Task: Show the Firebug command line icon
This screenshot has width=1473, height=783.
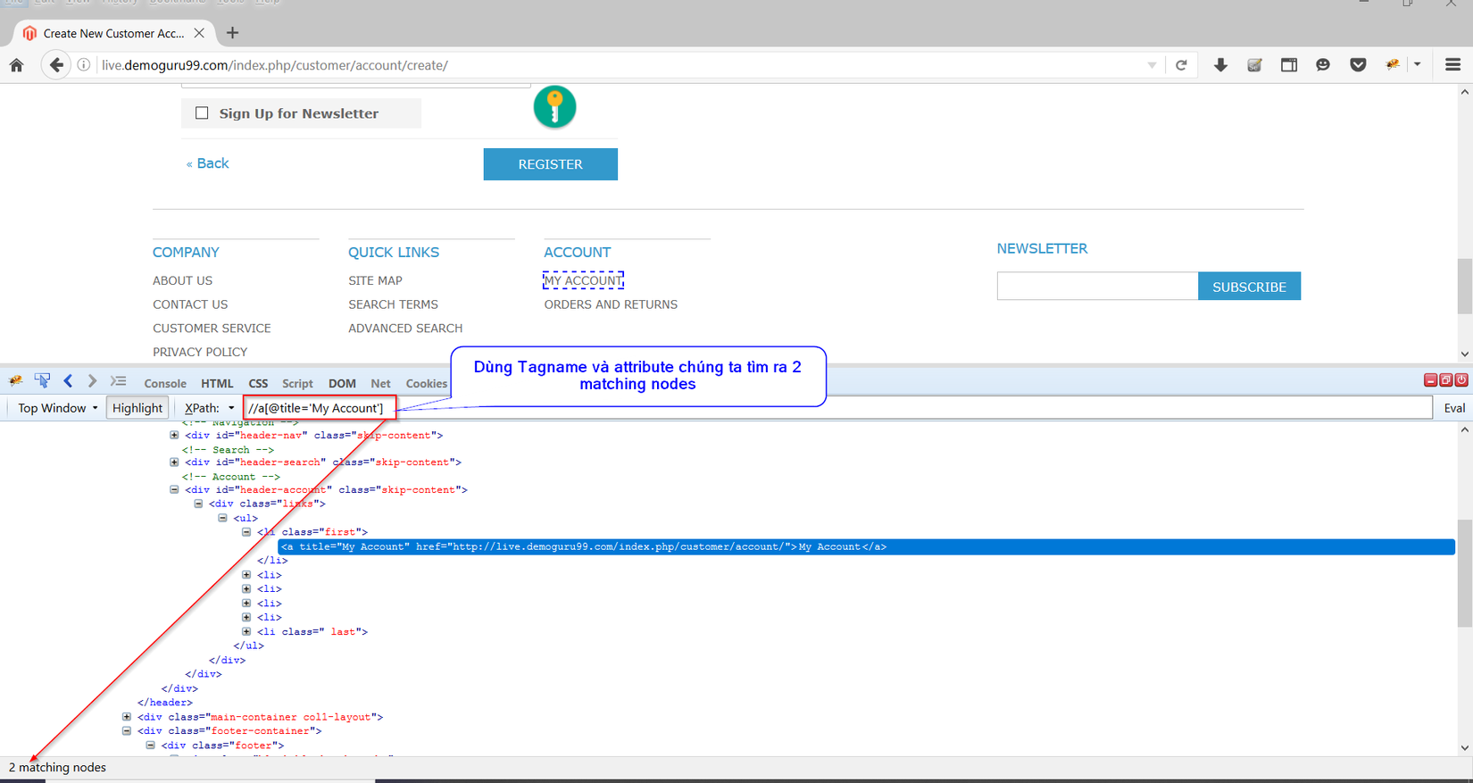Action: [x=118, y=381]
